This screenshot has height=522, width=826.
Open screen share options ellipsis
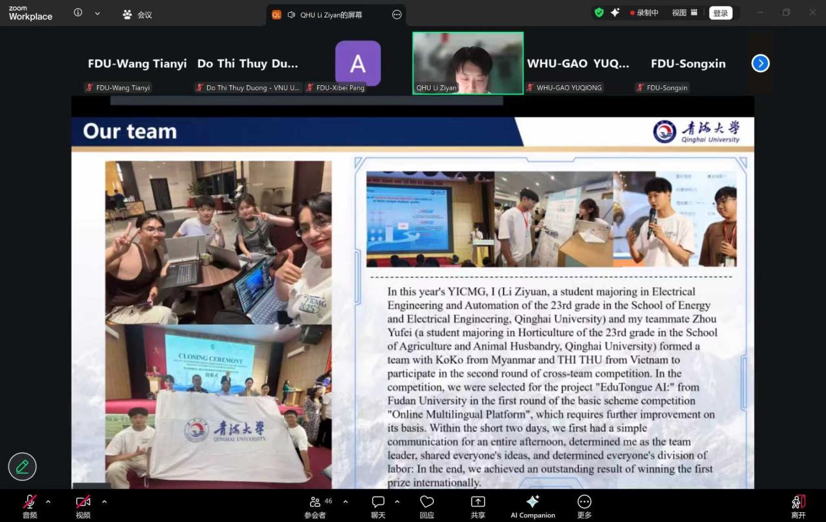coord(397,14)
